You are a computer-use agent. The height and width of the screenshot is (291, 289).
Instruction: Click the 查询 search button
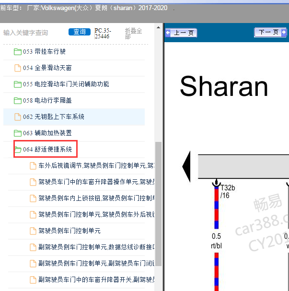(x=80, y=32)
